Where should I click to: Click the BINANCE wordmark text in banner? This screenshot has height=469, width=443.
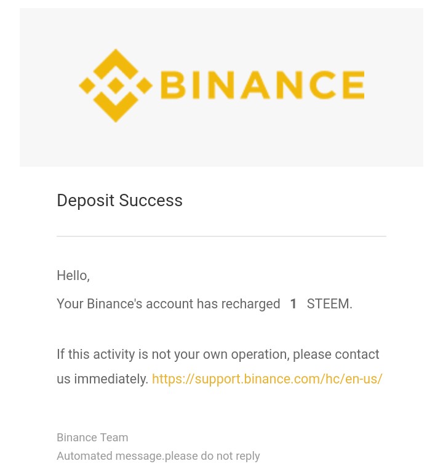[x=263, y=85]
